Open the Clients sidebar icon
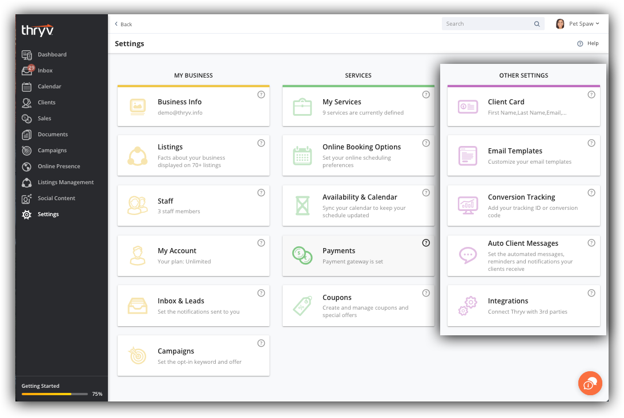The image size is (624, 418). 27,103
